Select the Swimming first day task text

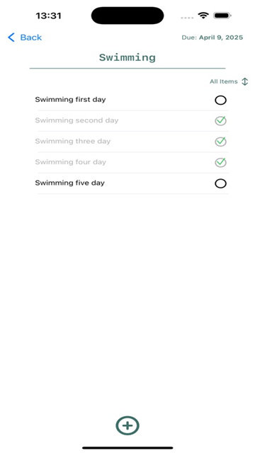[x=70, y=100]
